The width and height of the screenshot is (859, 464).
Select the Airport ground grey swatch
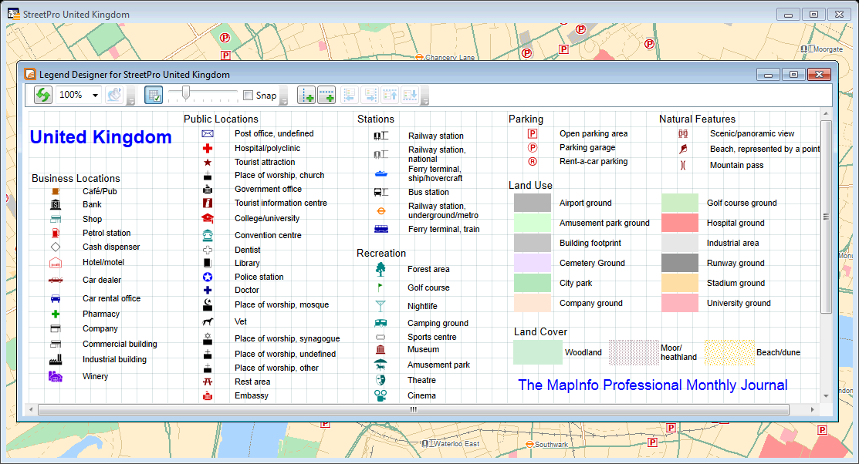(532, 203)
